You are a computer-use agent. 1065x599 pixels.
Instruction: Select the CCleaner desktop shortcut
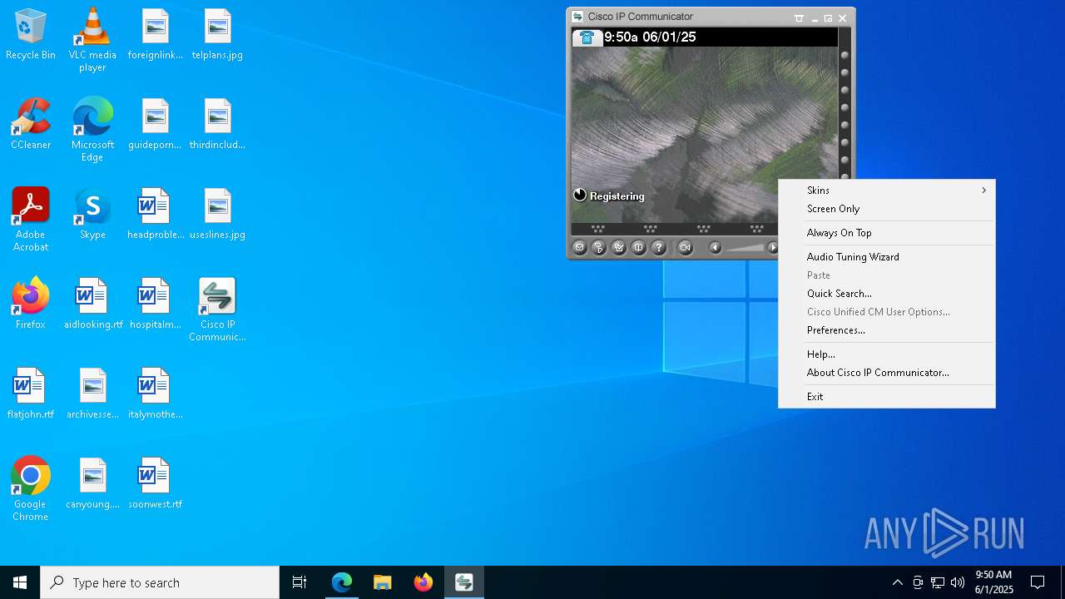[x=31, y=125]
